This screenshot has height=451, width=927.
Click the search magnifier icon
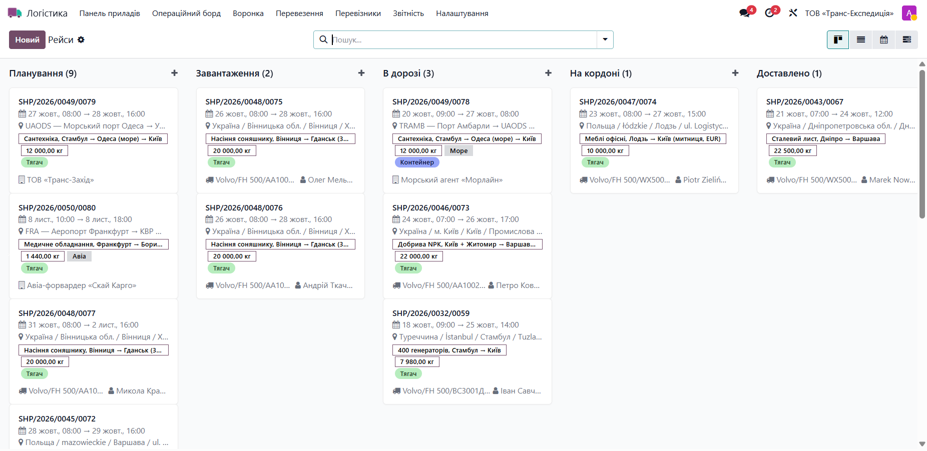pos(323,39)
